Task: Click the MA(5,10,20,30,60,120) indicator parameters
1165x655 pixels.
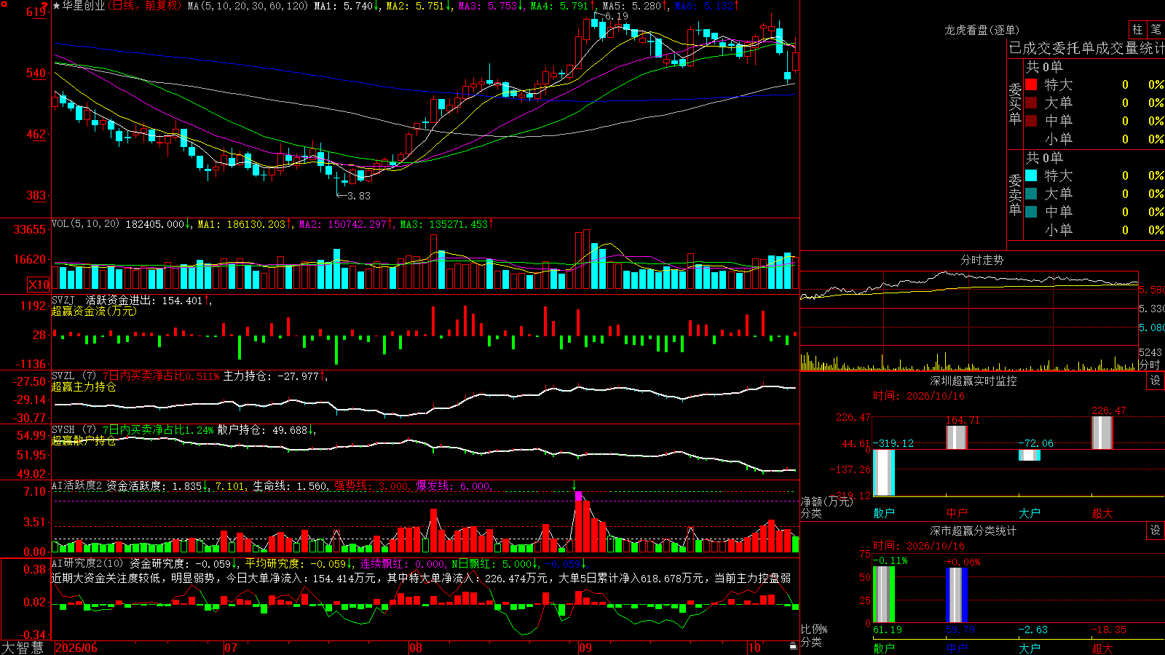Action: [x=248, y=6]
